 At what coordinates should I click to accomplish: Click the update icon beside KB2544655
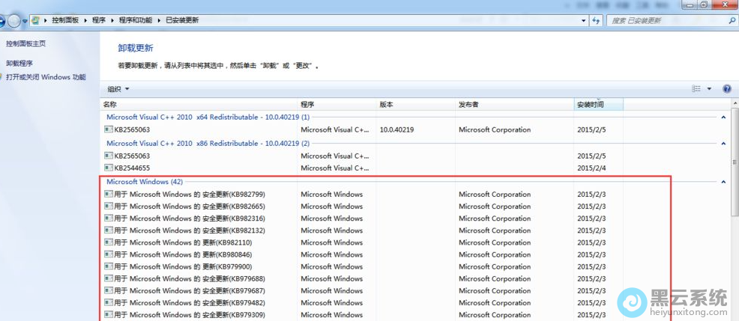[109, 168]
